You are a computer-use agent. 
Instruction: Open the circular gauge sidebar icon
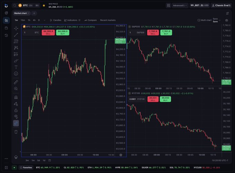tap(6, 13)
